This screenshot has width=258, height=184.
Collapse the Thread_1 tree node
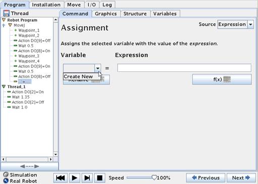[x=4, y=86]
